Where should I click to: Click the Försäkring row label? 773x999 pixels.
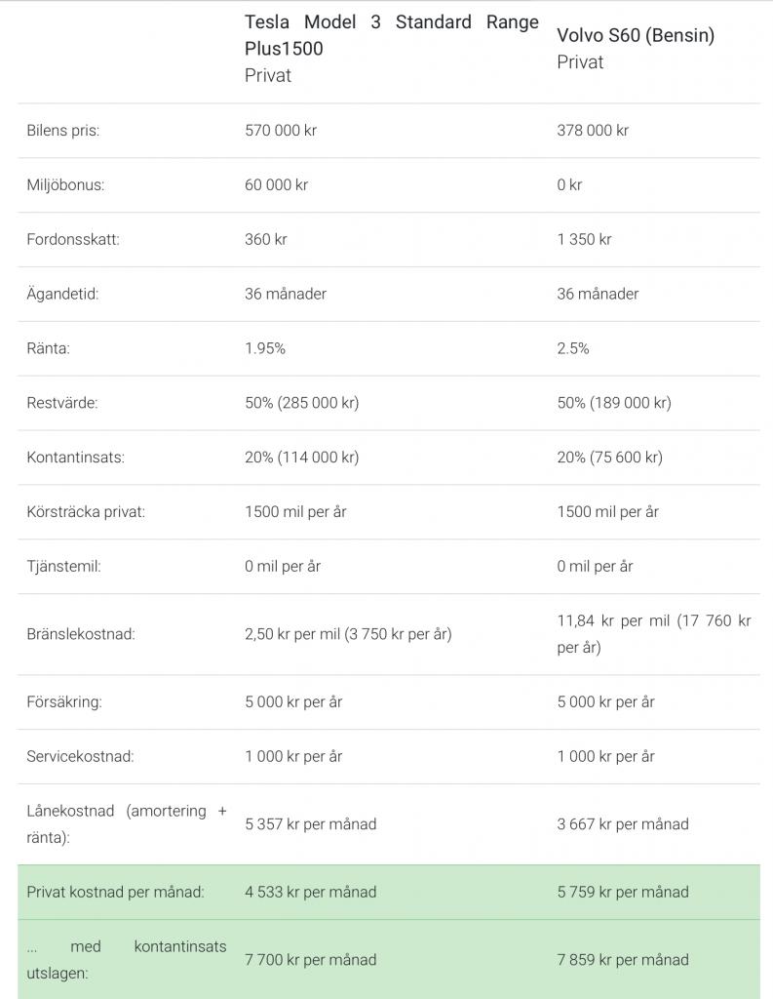coord(64,702)
